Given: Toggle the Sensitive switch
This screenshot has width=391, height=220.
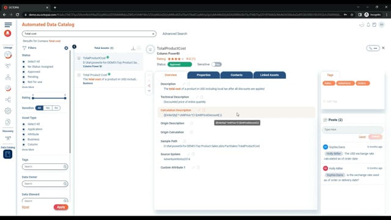Looking at the screenshot, I should [216, 64].
